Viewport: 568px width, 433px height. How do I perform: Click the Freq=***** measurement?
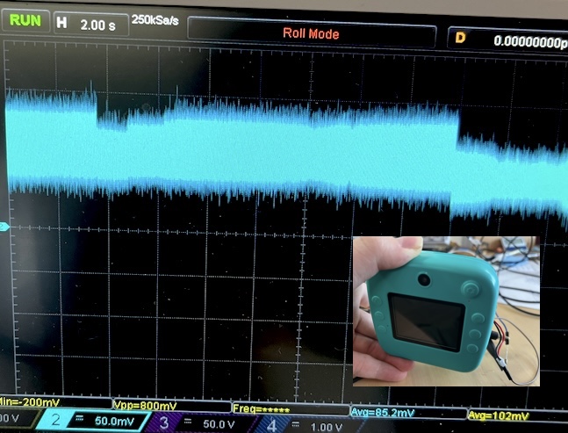pyautogui.click(x=261, y=409)
